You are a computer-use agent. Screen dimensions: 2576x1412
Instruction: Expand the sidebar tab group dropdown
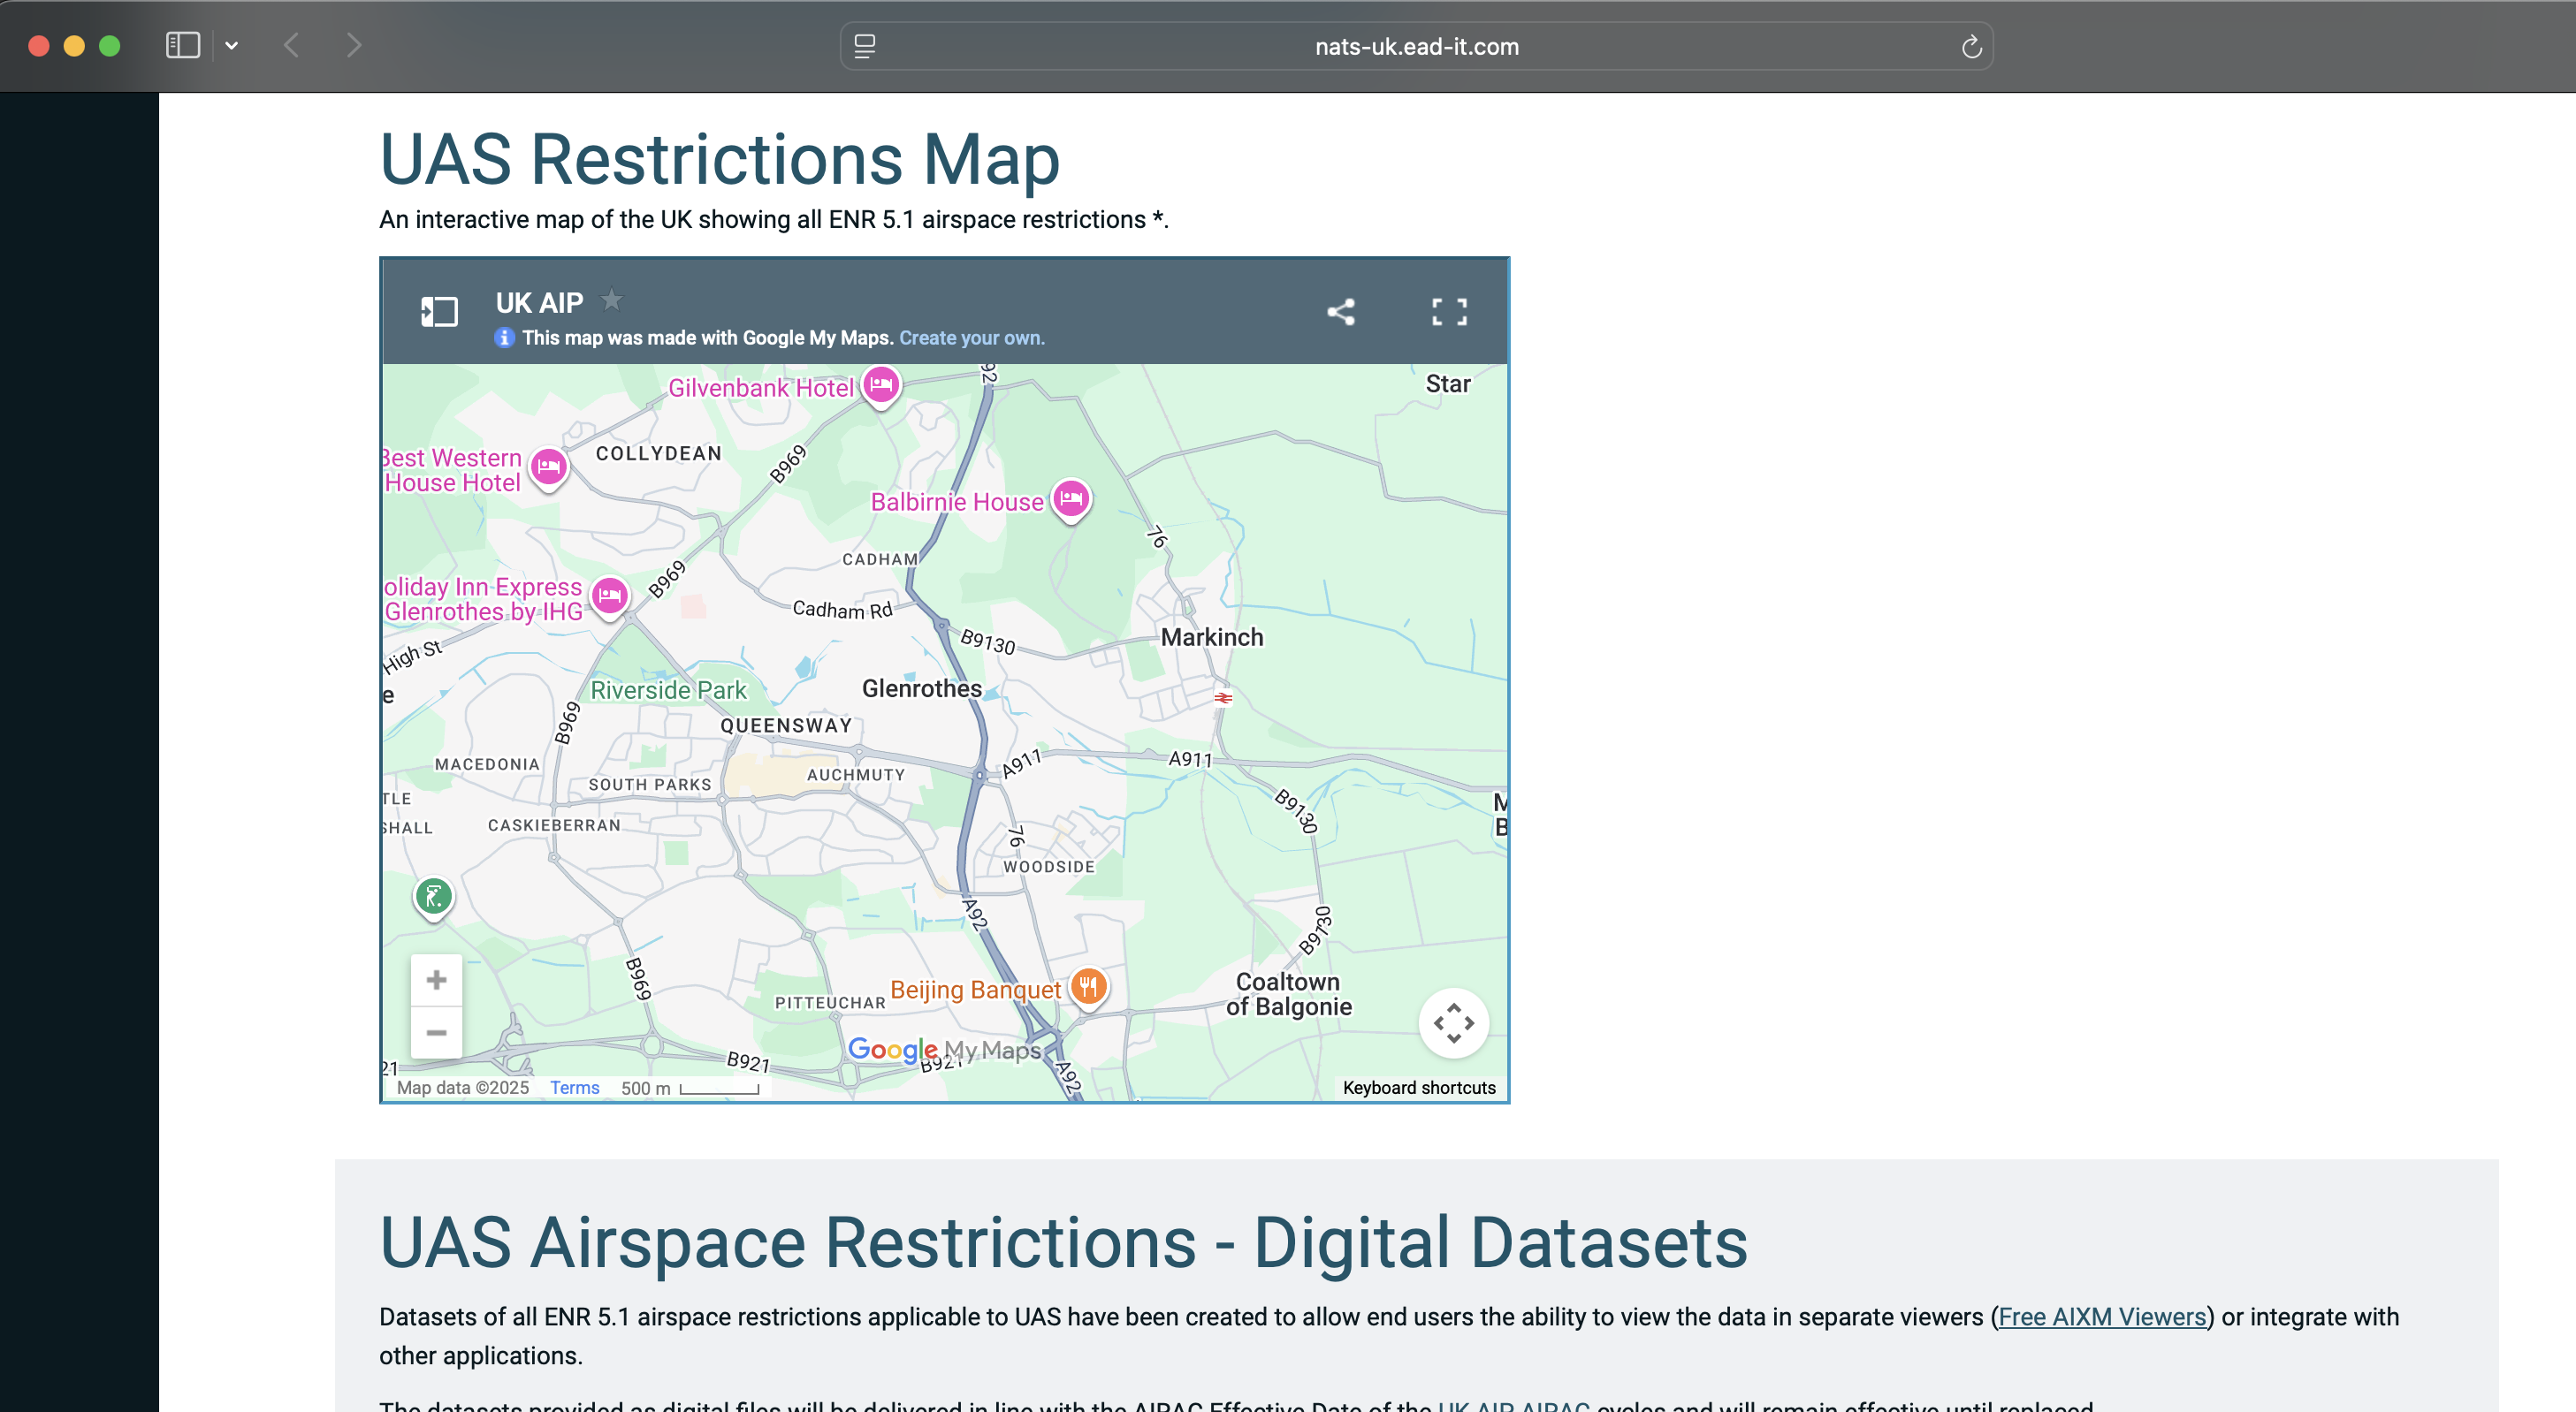232,45
